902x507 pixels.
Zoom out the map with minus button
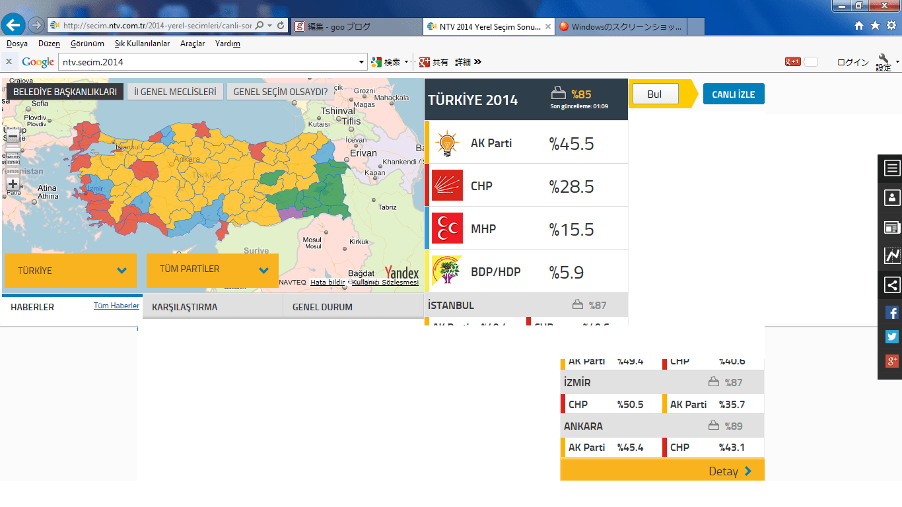13,137
